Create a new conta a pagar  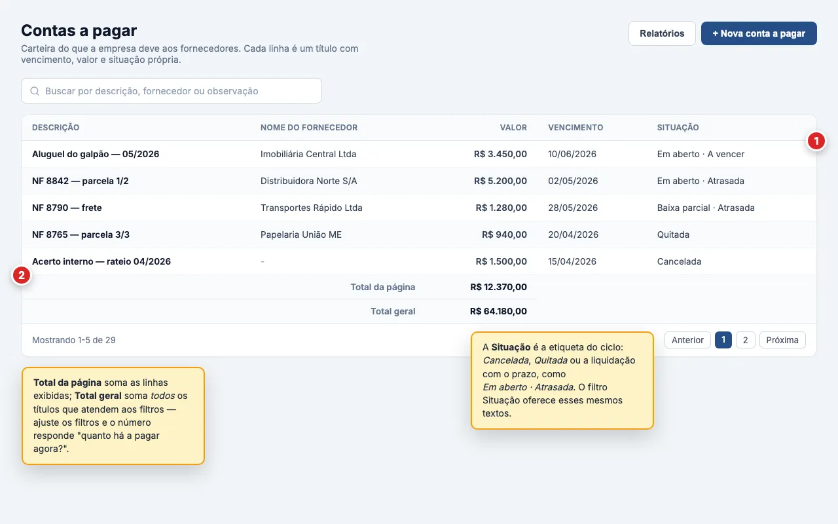click(x=759, y=33)
